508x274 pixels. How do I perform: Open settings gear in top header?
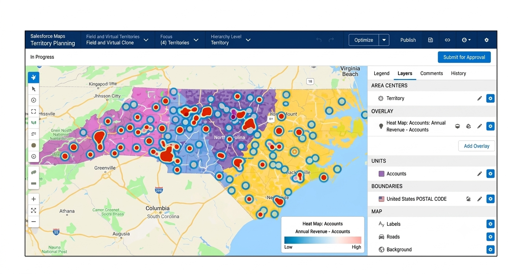tap(486, 40)
